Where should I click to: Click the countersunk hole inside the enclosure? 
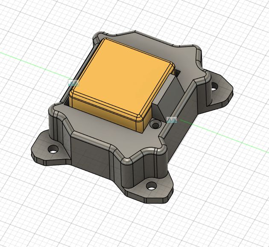pyautogui.click(x=155, y=124)
